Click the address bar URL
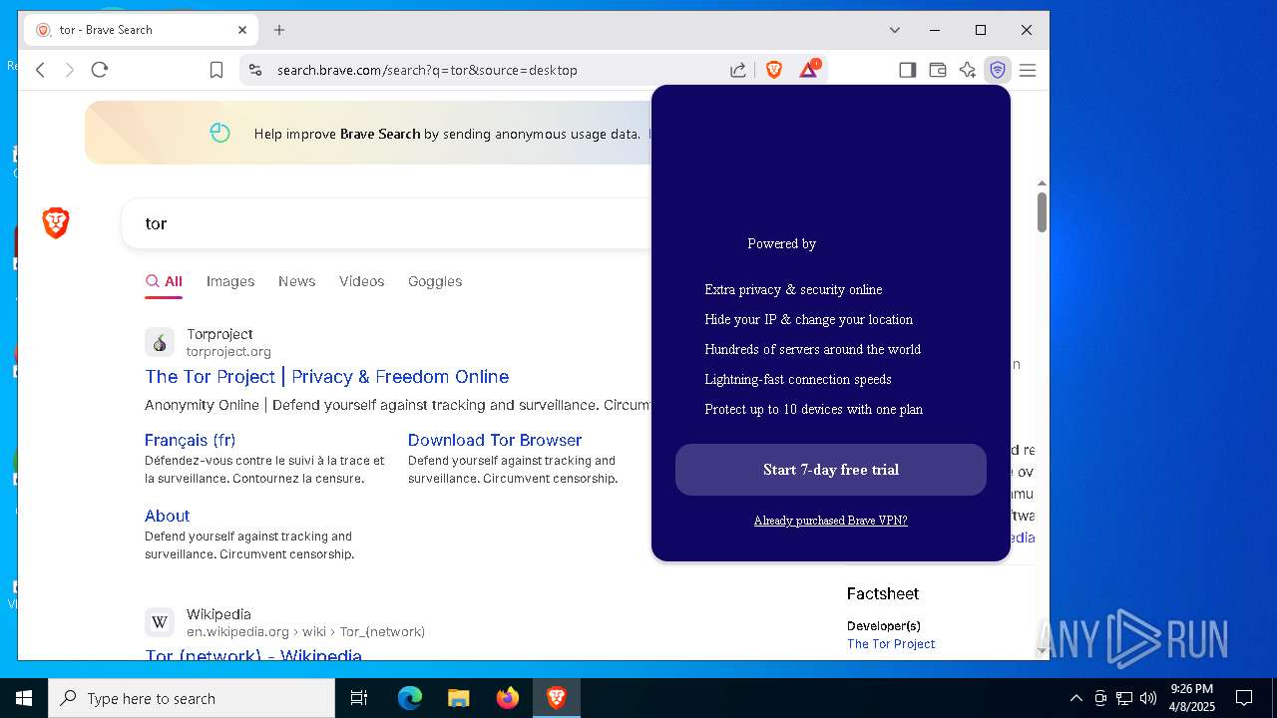Viewport: 1277px width, 718px height. 427,70
